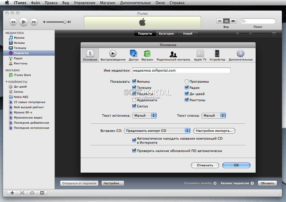286x202 pixels.
Task: Click Отказаться от подписки button
Action: pyautogui.click(x=79, y=183)
